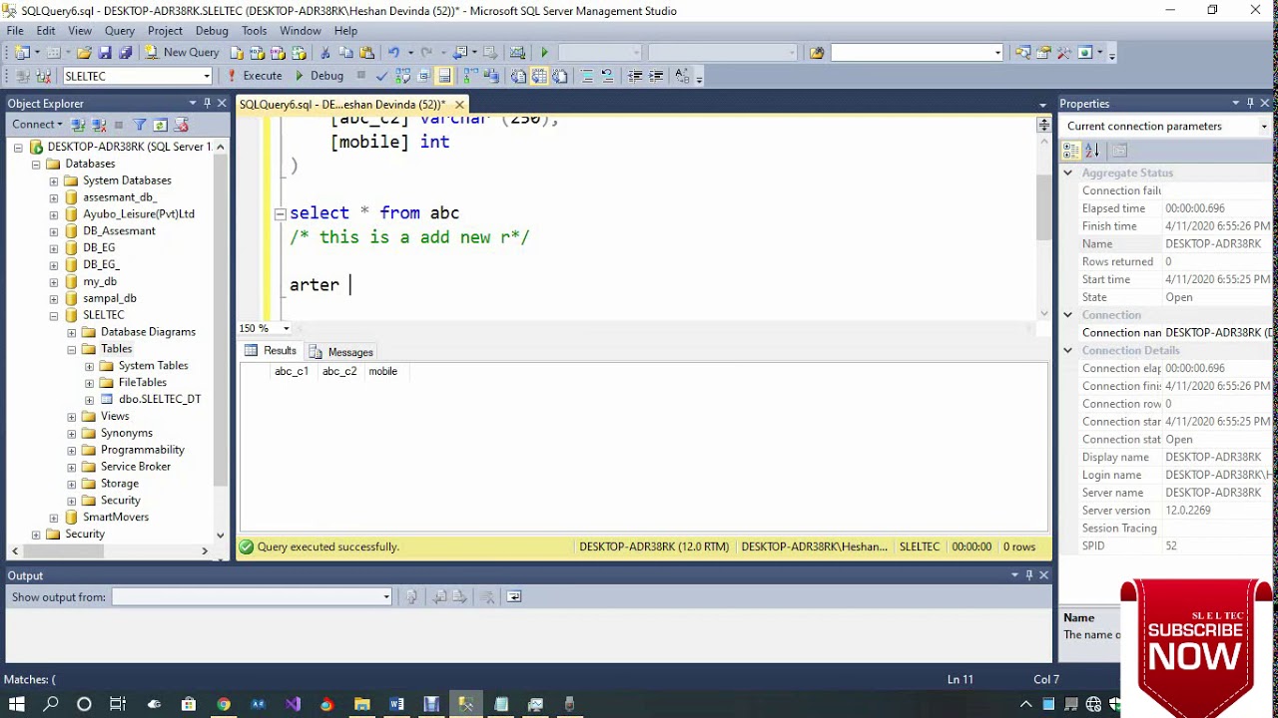
Task: Collapse the Connection Details section
Action: [x=1068, y=350]
